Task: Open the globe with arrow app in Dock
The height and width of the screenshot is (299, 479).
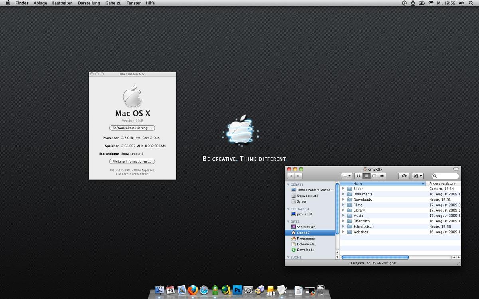Action: point(226,290)
